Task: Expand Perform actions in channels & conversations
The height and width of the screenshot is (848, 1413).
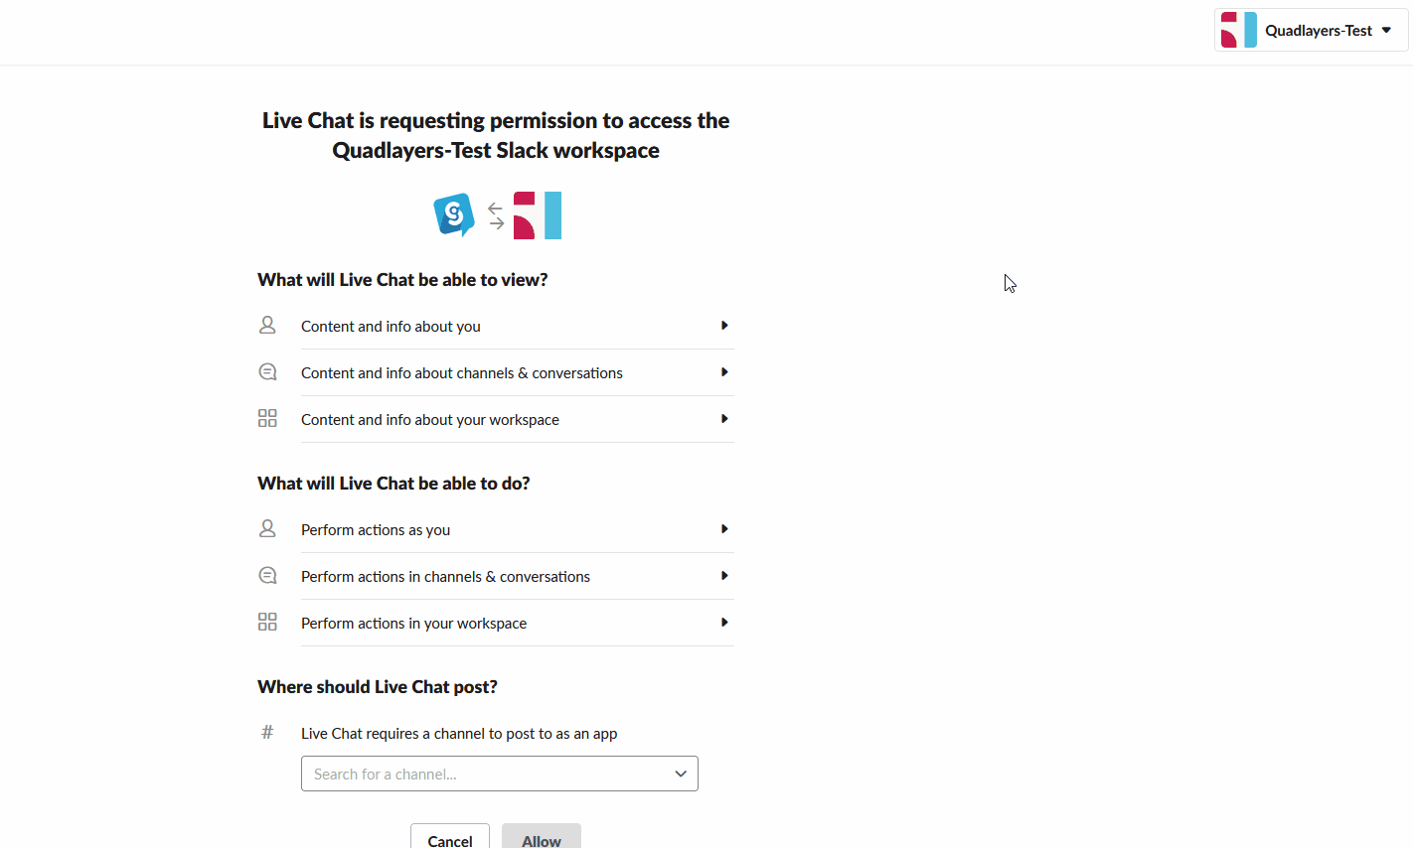Action: 517,576
